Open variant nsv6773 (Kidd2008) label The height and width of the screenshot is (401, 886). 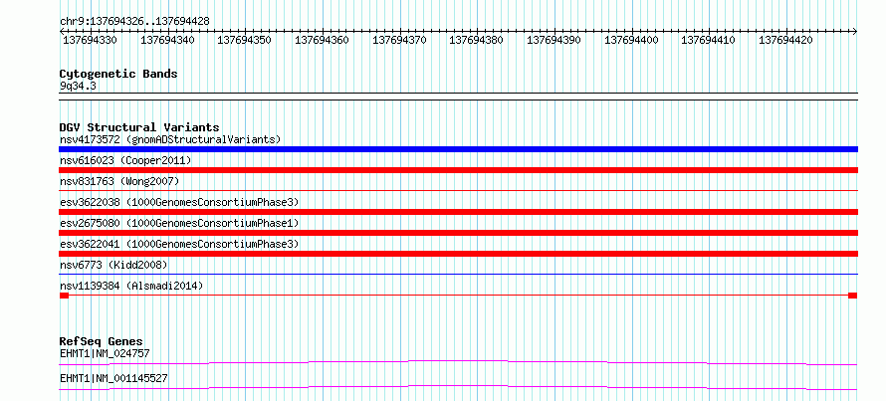113,265
